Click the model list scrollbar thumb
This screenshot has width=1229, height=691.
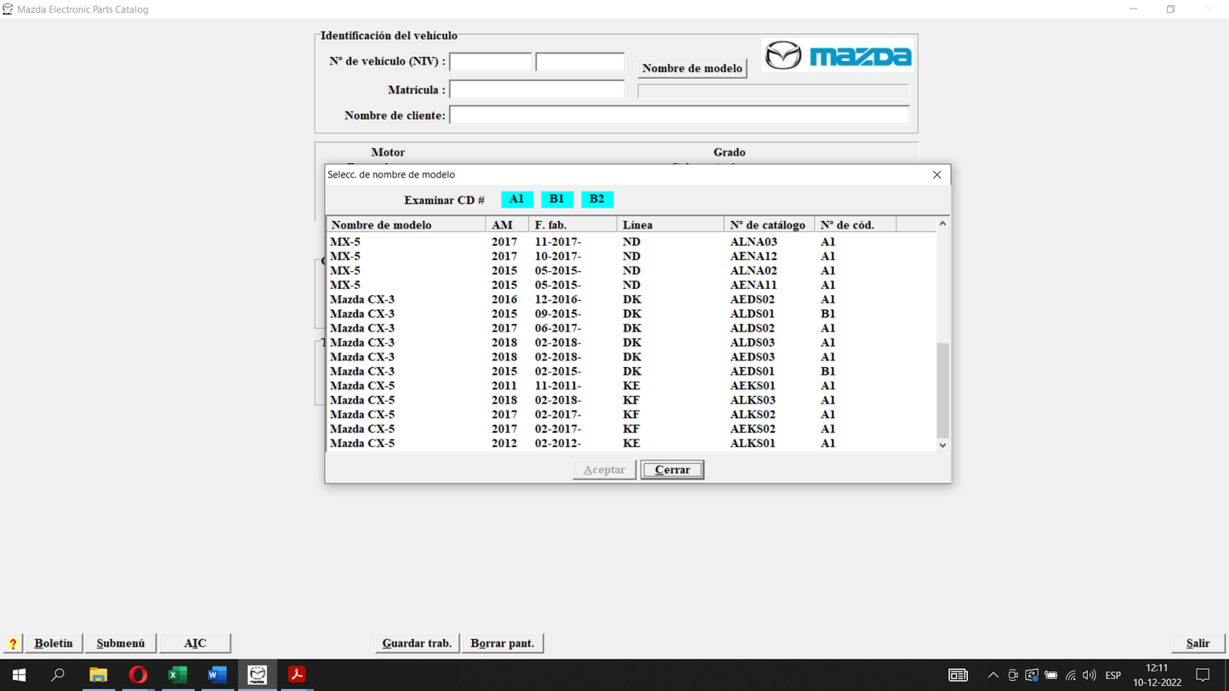[942, 390]
